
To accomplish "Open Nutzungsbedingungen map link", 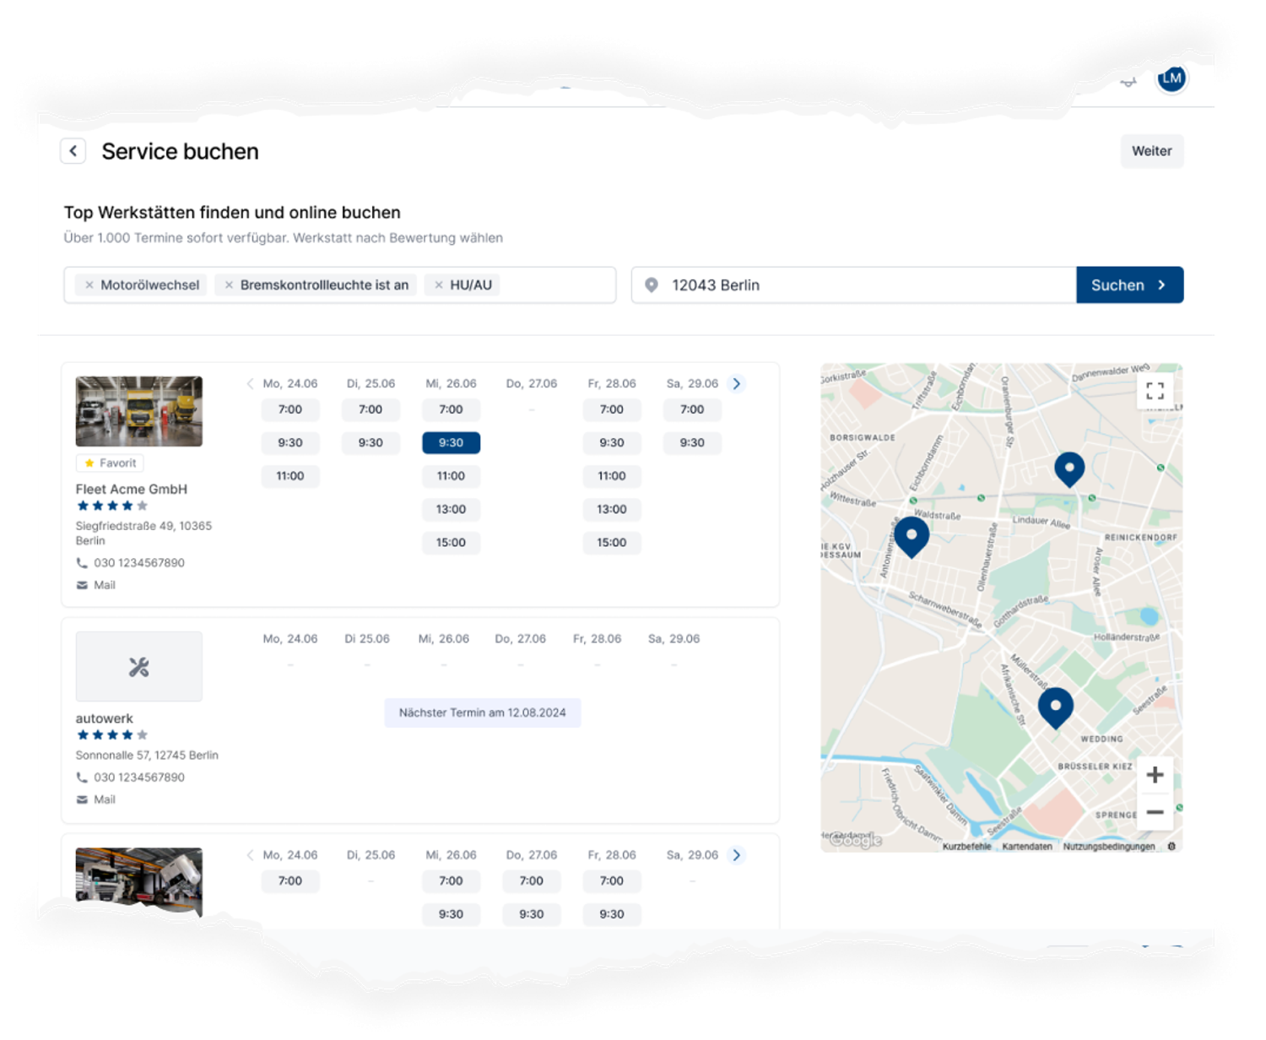I will tap(1109, 847).
